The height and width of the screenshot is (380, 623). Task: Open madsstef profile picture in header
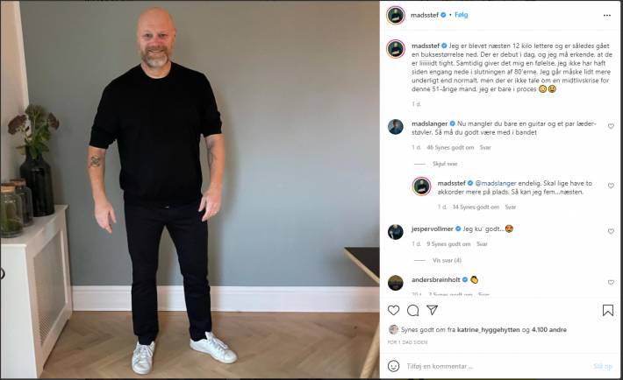396,16
